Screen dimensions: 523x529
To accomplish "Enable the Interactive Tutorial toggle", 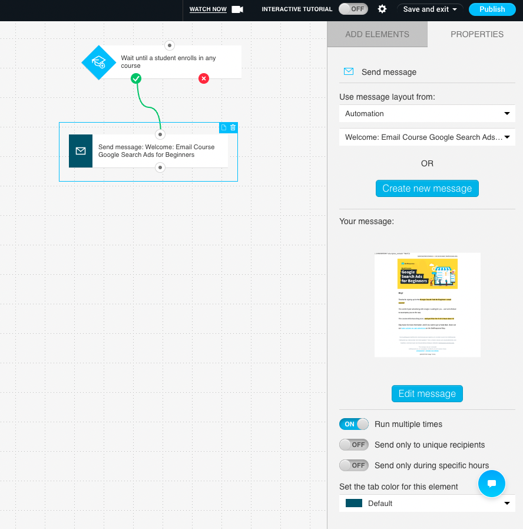I will coord(353,9).
